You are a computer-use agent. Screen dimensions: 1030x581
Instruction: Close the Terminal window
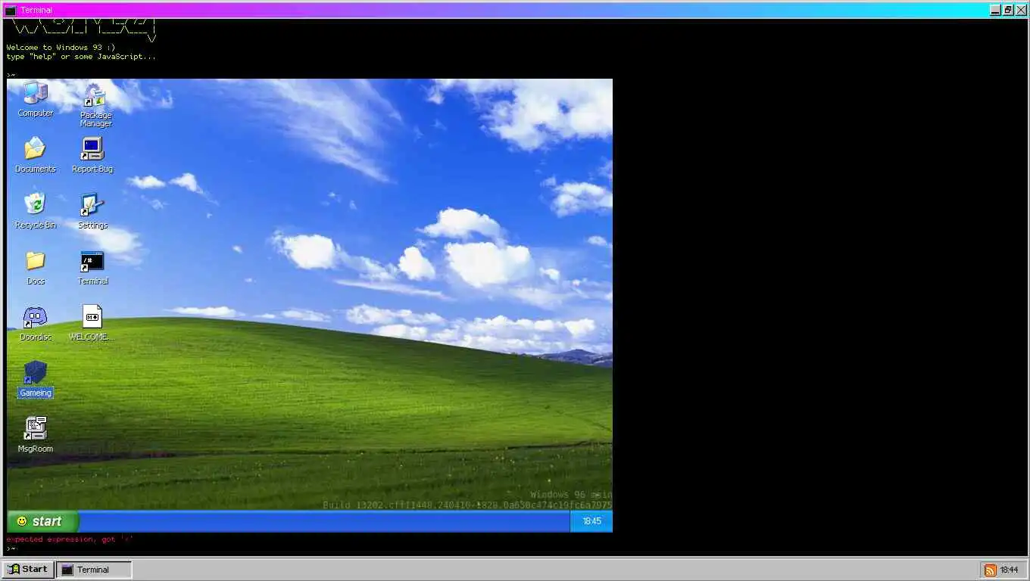pyautogui.click(x=1021, y=10)
